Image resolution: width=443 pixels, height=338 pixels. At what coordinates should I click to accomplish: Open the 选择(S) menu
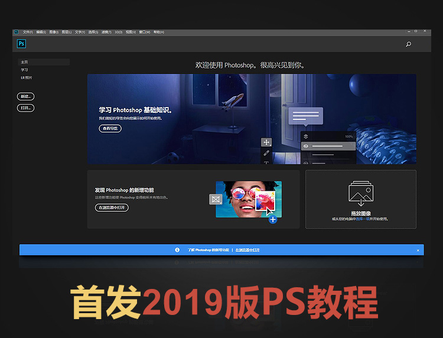pos(93,32)
